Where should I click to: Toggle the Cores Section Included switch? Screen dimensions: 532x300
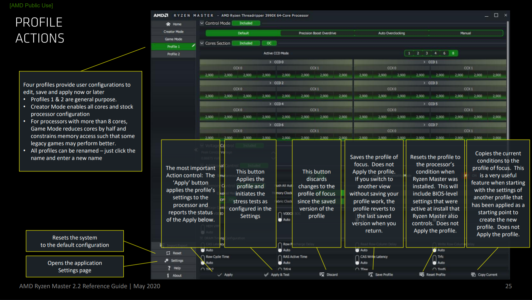(x=246, y=43)
